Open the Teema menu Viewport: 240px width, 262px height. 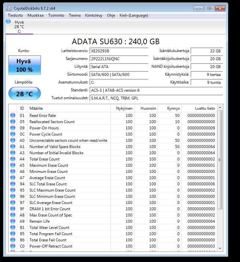pos(74,15)
